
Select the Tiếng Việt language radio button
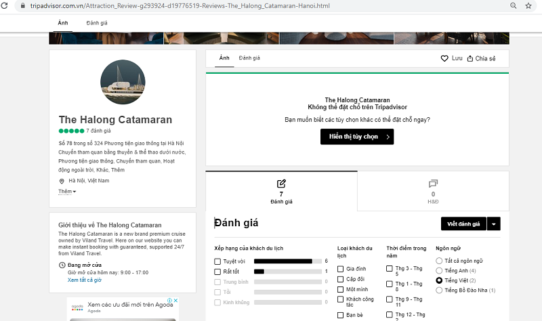[x=439, y=280]
